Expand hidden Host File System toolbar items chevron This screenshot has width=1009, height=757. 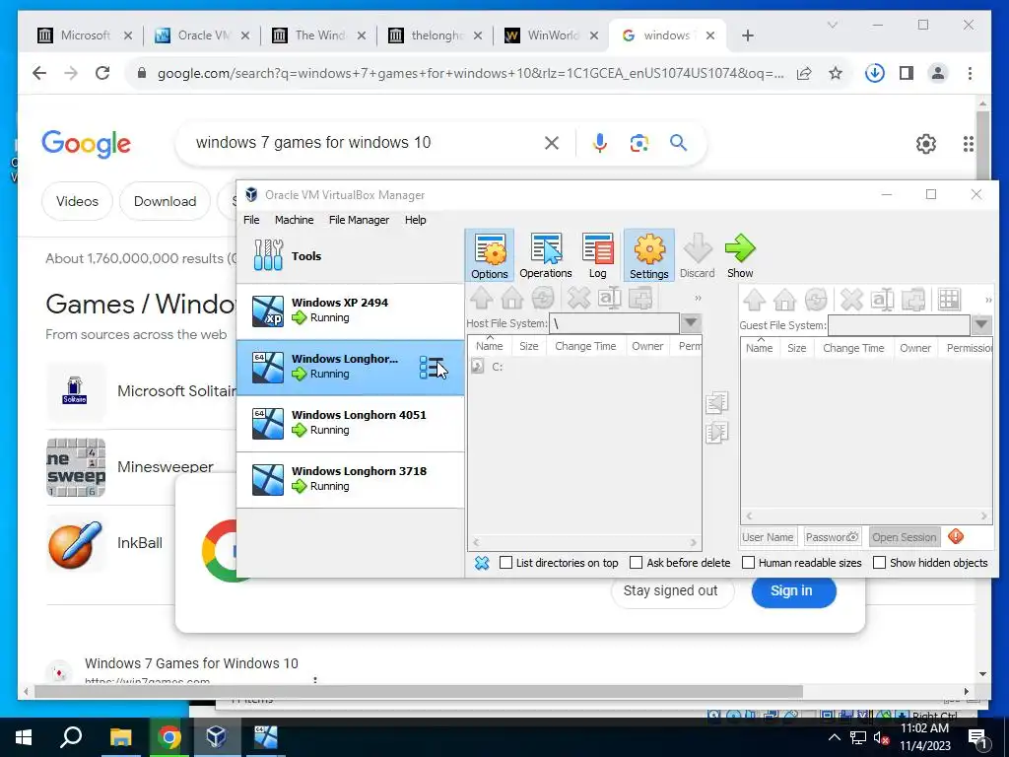698,298
